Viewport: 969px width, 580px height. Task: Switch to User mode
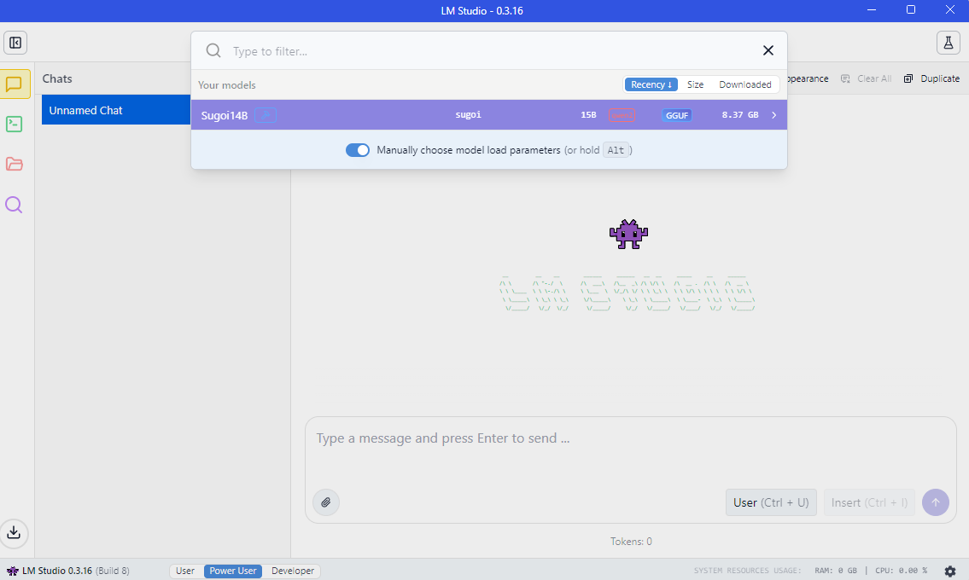(x=184, y=571)
